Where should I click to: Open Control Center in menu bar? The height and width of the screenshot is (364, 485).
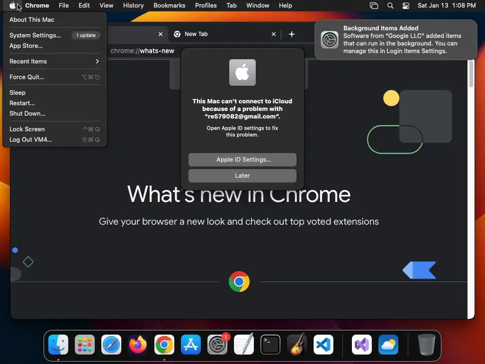(x=406, y=6)
